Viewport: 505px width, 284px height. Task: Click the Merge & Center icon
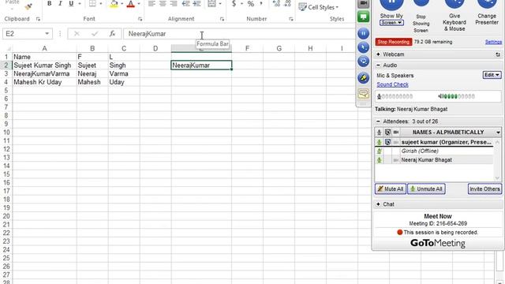pos(211,3)
